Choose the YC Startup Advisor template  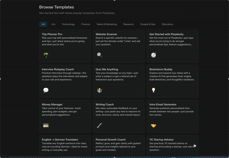tap(172, 145)
